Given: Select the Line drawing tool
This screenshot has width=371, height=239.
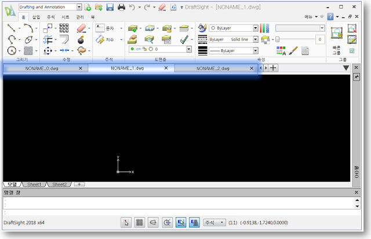Looking at the screenshot, I should [x=11, y=28].
